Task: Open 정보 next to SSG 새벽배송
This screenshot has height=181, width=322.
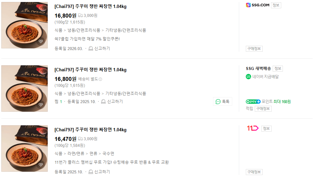Action: tap(278, 68)
